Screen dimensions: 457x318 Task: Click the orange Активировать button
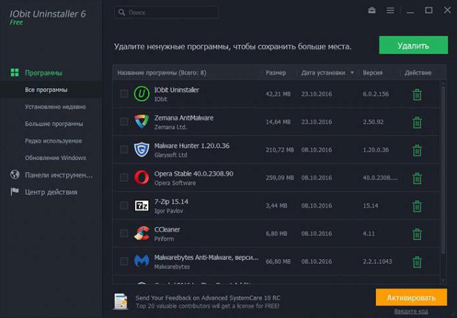tap(411, 297)
